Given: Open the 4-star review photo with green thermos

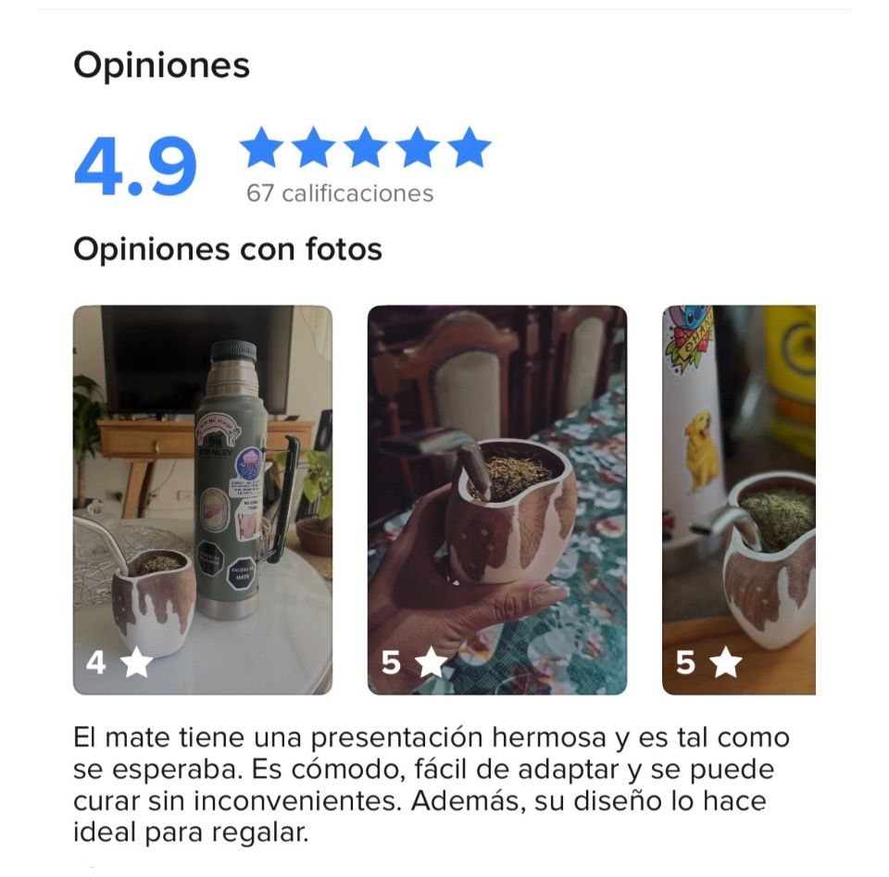Looking at the screenshot, I should [203, 500].
